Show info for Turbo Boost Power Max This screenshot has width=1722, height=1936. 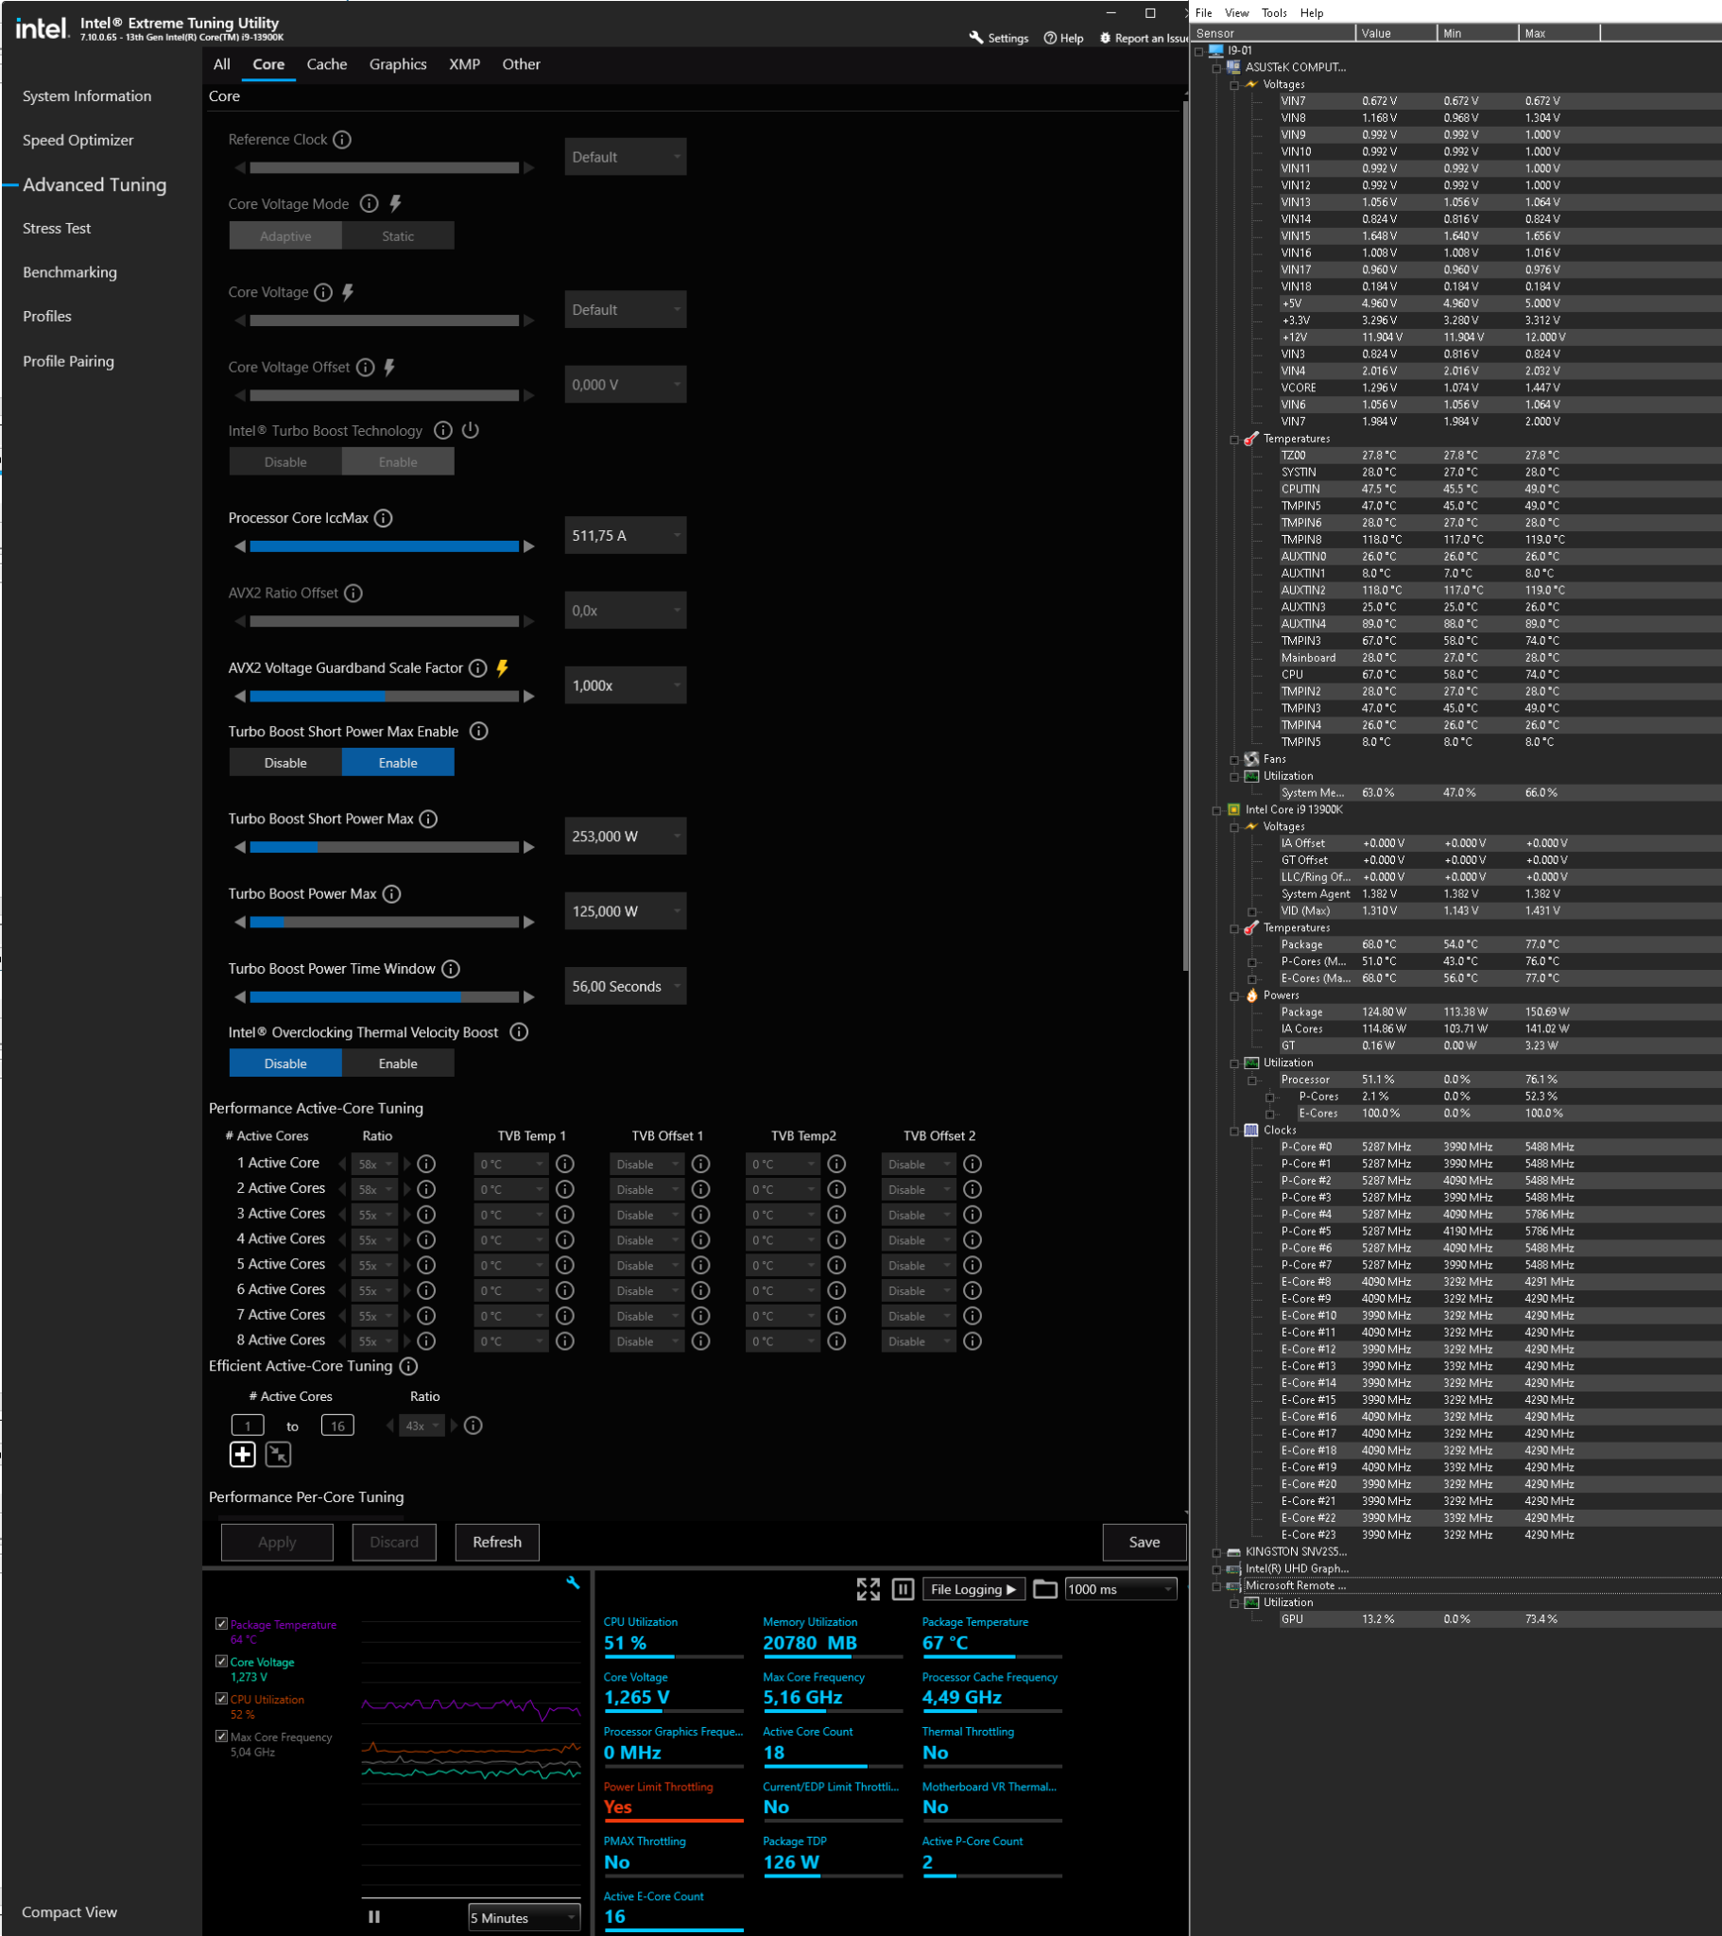click(391, 894)
